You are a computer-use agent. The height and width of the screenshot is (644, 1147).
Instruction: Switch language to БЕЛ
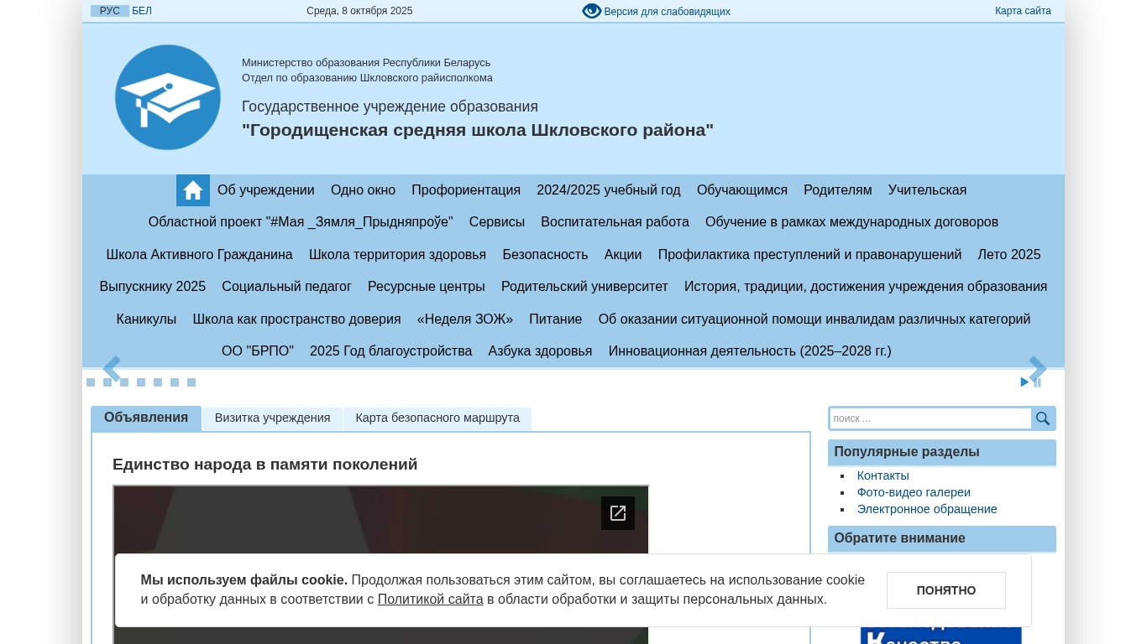click(142, 11)
